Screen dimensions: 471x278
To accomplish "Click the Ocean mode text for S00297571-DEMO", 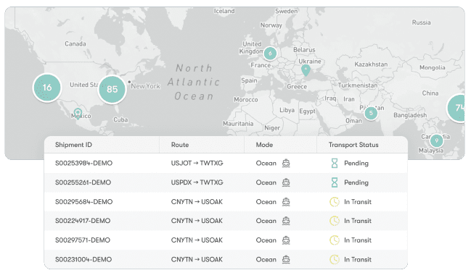I will coord(266,240).
